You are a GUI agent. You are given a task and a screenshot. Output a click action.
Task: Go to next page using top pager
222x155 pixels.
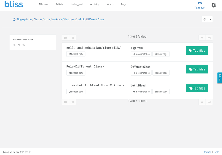202,38
